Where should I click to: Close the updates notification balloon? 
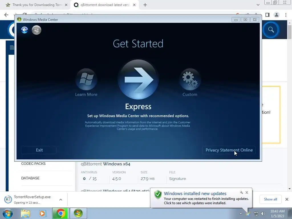247,192
